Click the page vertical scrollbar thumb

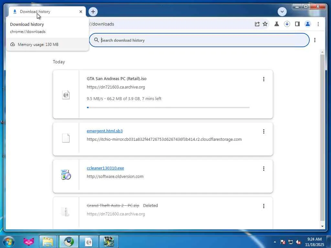point(322,138)
